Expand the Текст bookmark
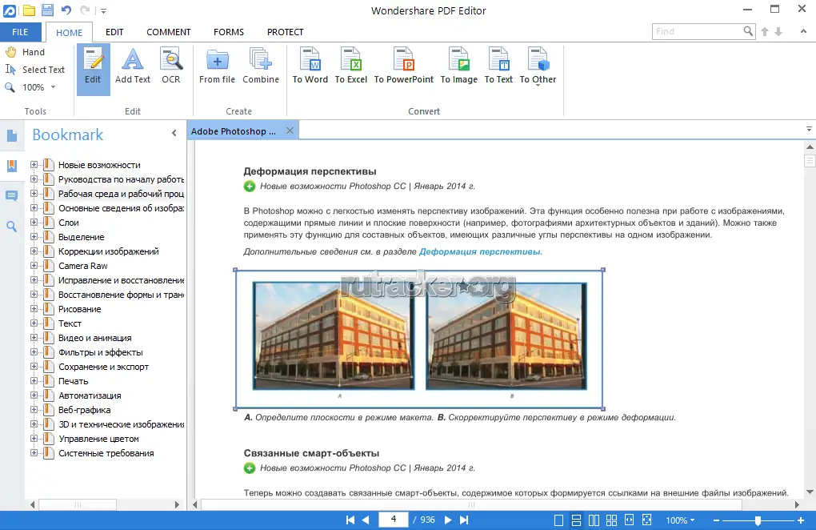Image resolution: width=816 pixels, height=530 pixels. pyautogui.click(x=34, y=323)
